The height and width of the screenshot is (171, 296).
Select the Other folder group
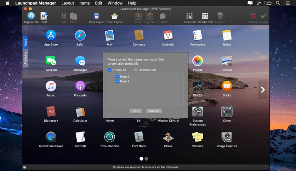coord(227,112)
